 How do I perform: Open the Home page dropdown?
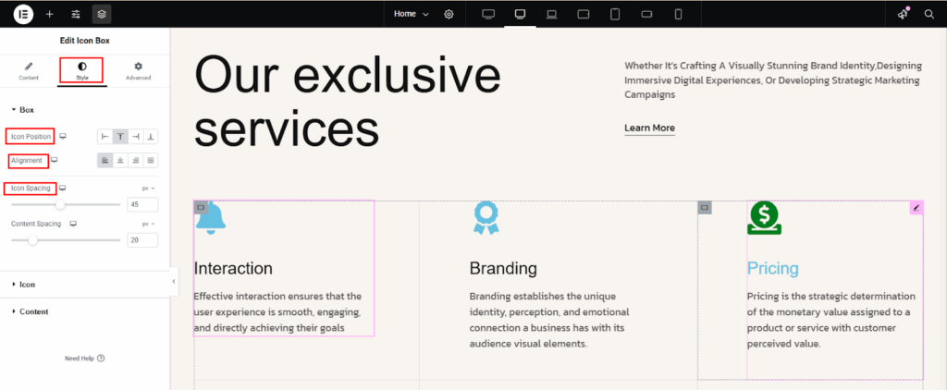411,14
